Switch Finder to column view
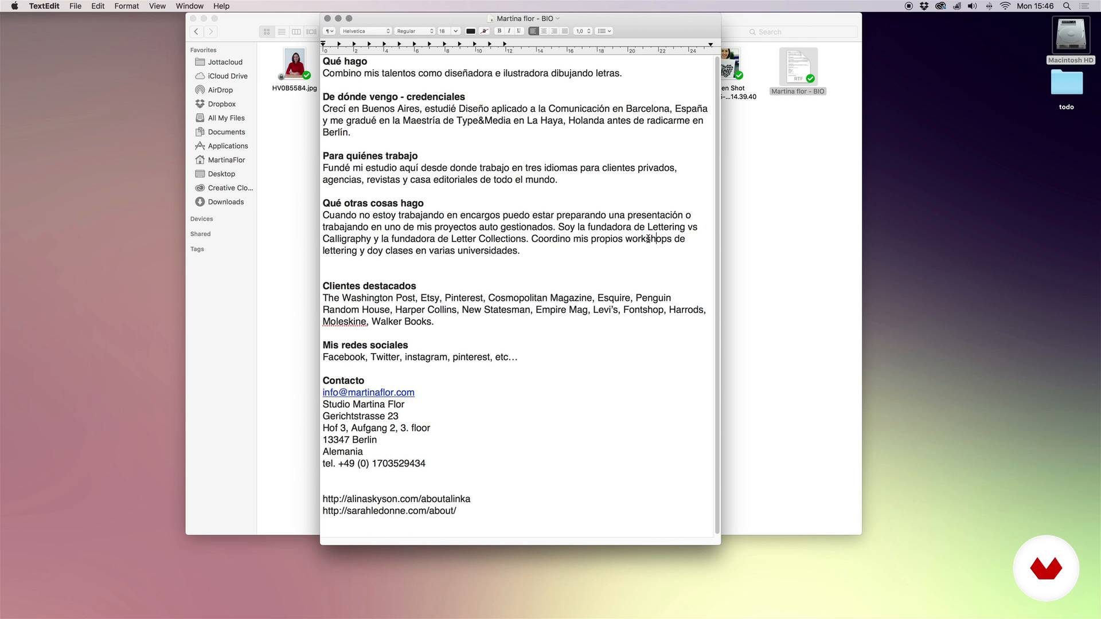 296,32
